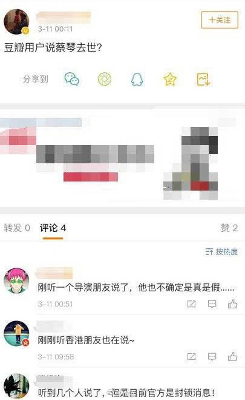Tap 赞 2 to like the post
Screen dimensions: 245x400
229,228
